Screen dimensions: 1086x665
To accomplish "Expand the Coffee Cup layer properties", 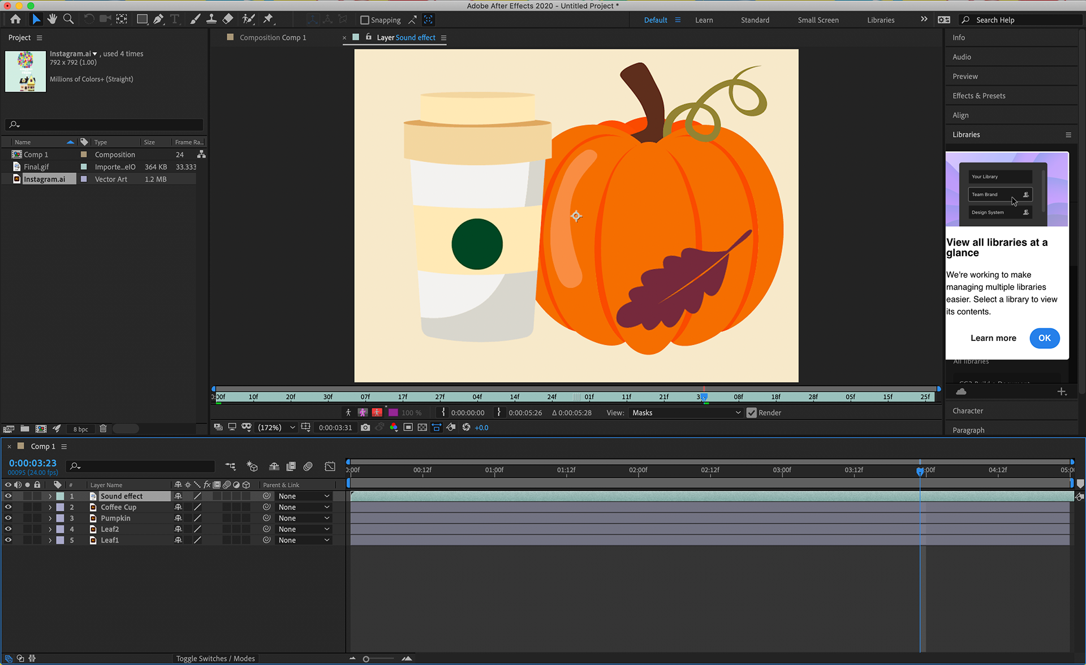I will click(50, 507).
